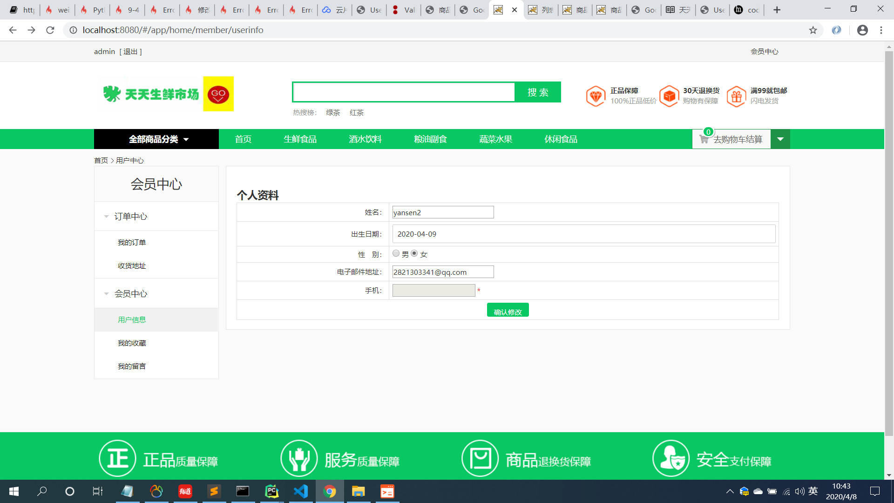Open PyCharm from the taskbar
Viewport: 894px width, 503px height.
(271, 491)
